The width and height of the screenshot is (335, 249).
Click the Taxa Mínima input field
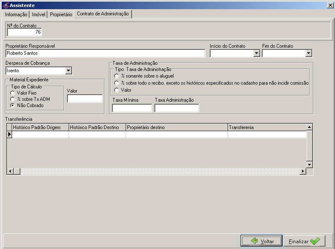point(132,108)
